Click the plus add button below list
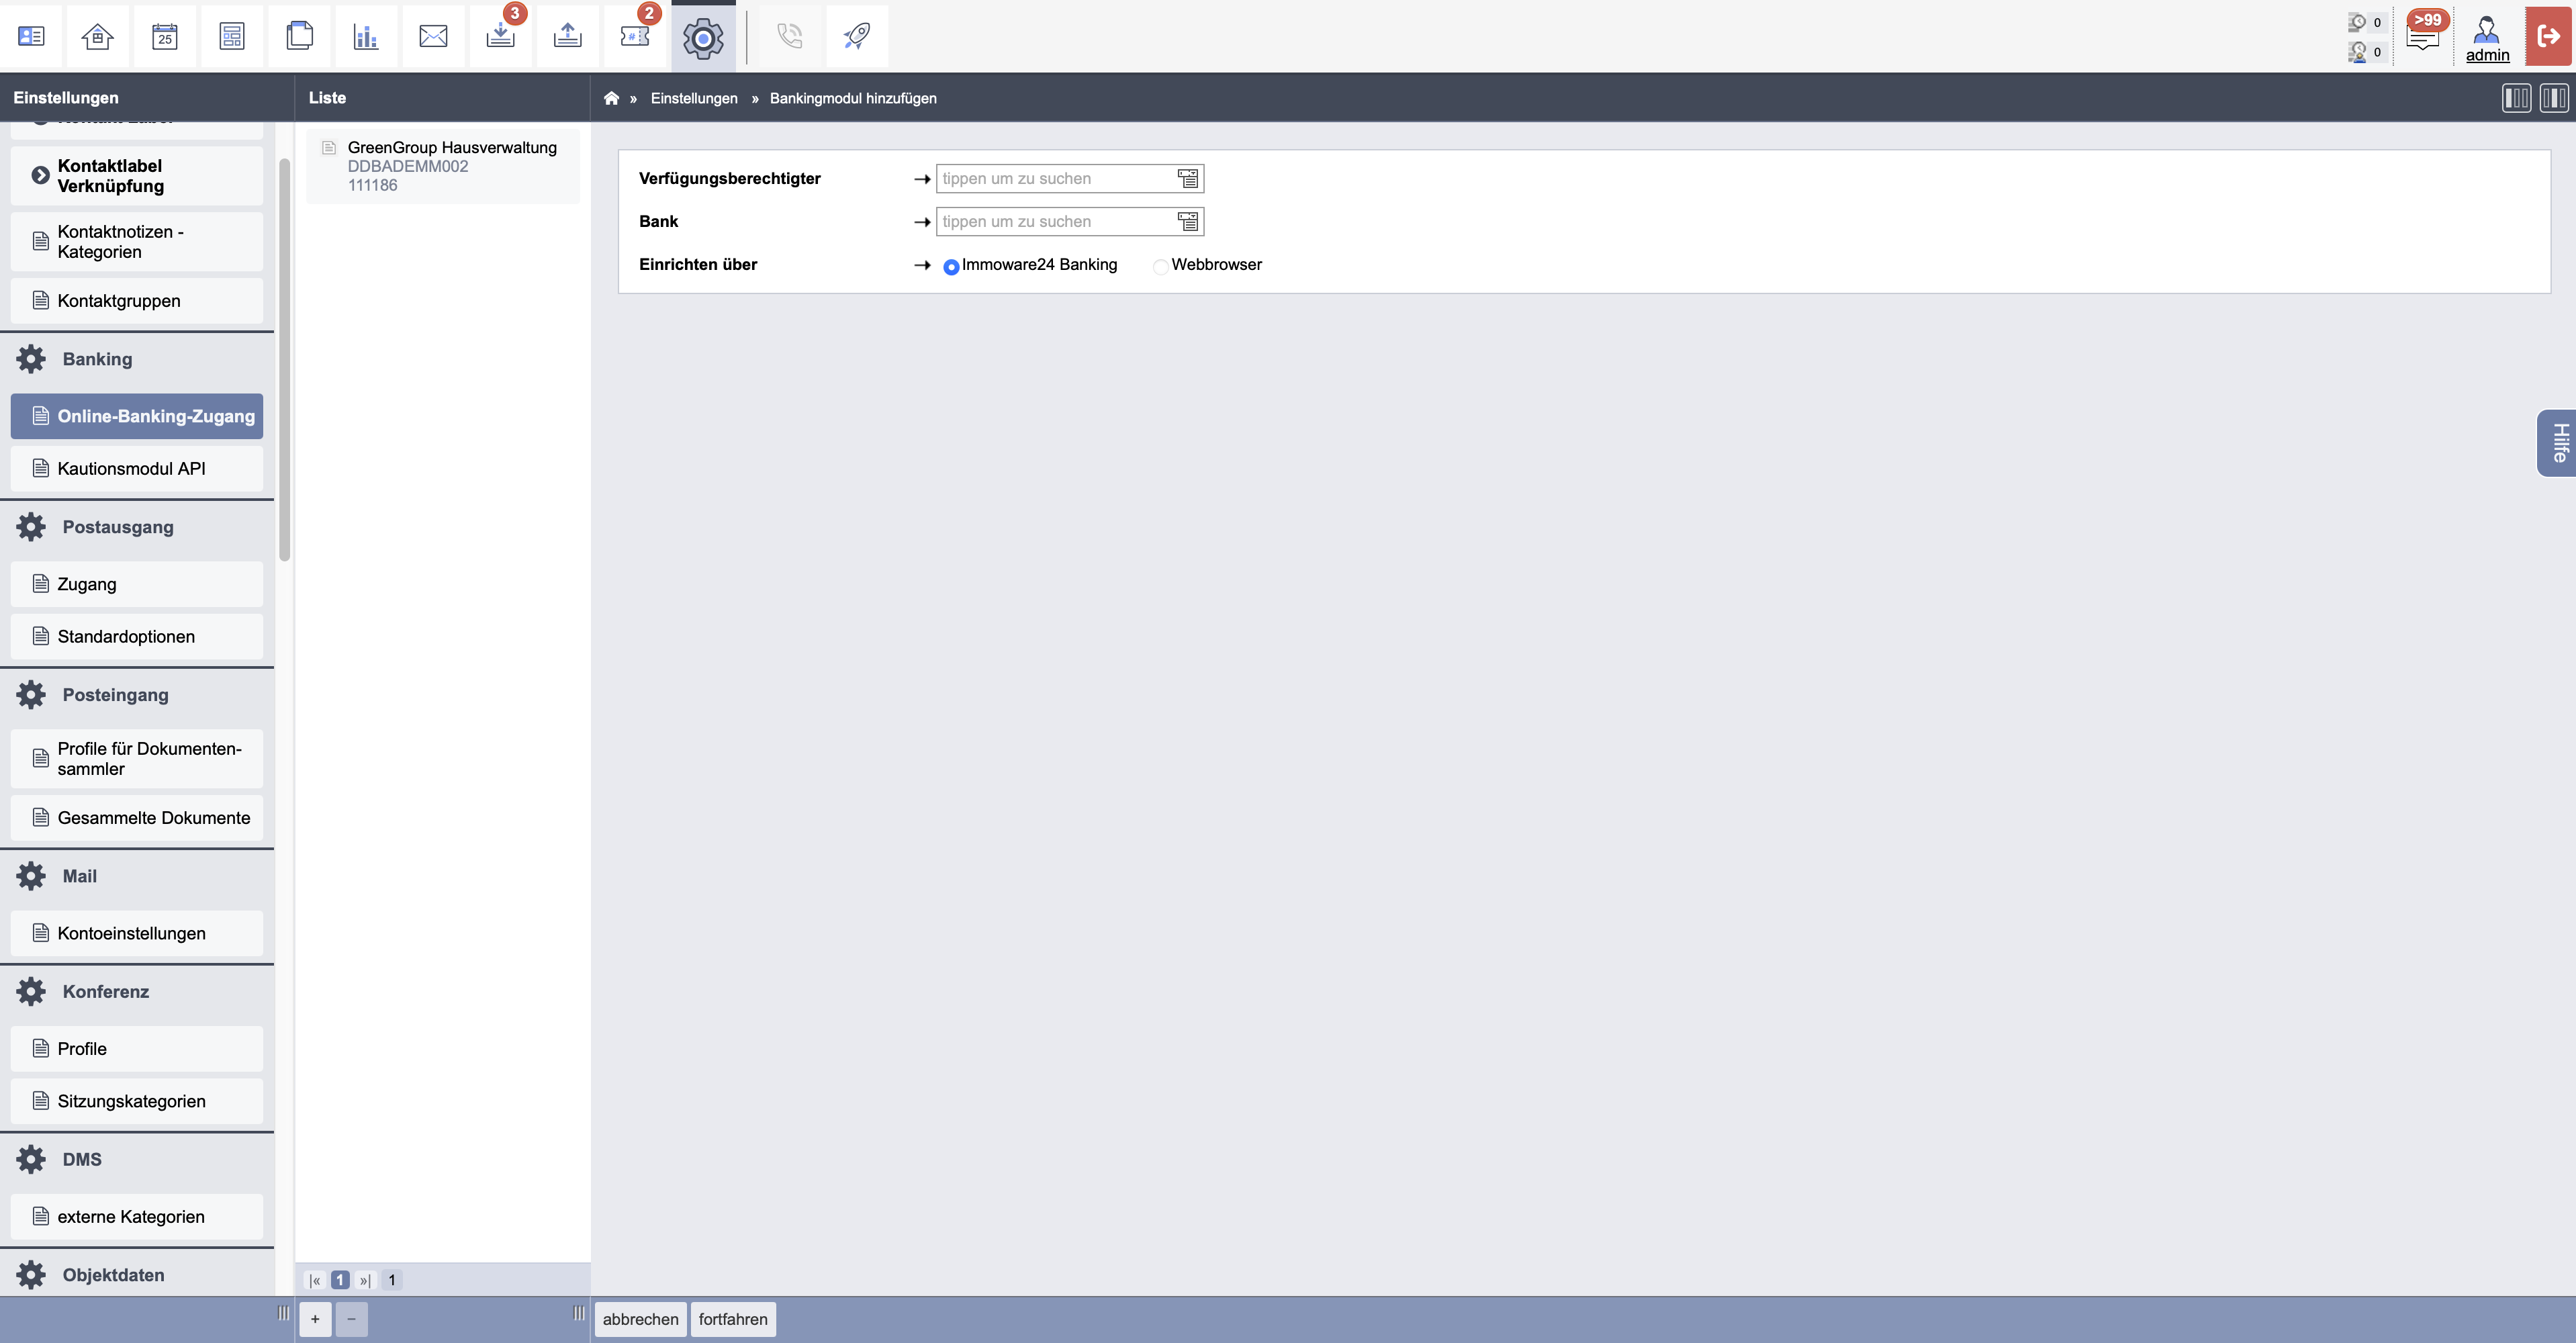Viewport: 2576px width, 1343px height. coord(315,1319)
